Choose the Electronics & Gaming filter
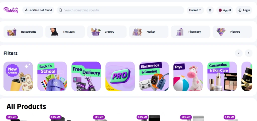 [154, 76]
